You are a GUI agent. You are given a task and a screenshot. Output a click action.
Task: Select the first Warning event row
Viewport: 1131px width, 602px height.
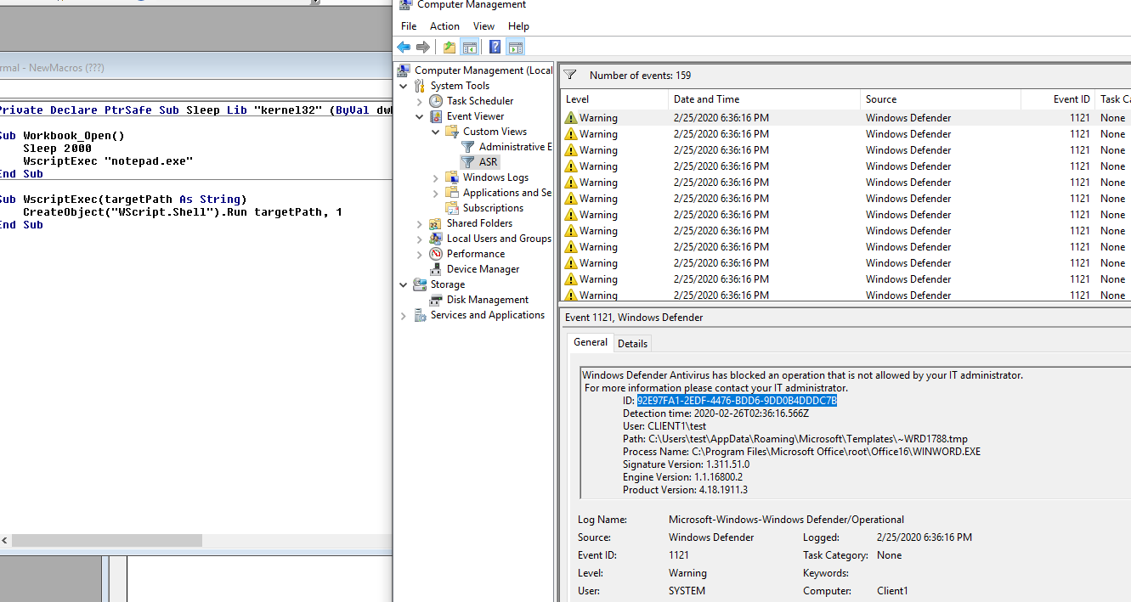tap(845, 118)
